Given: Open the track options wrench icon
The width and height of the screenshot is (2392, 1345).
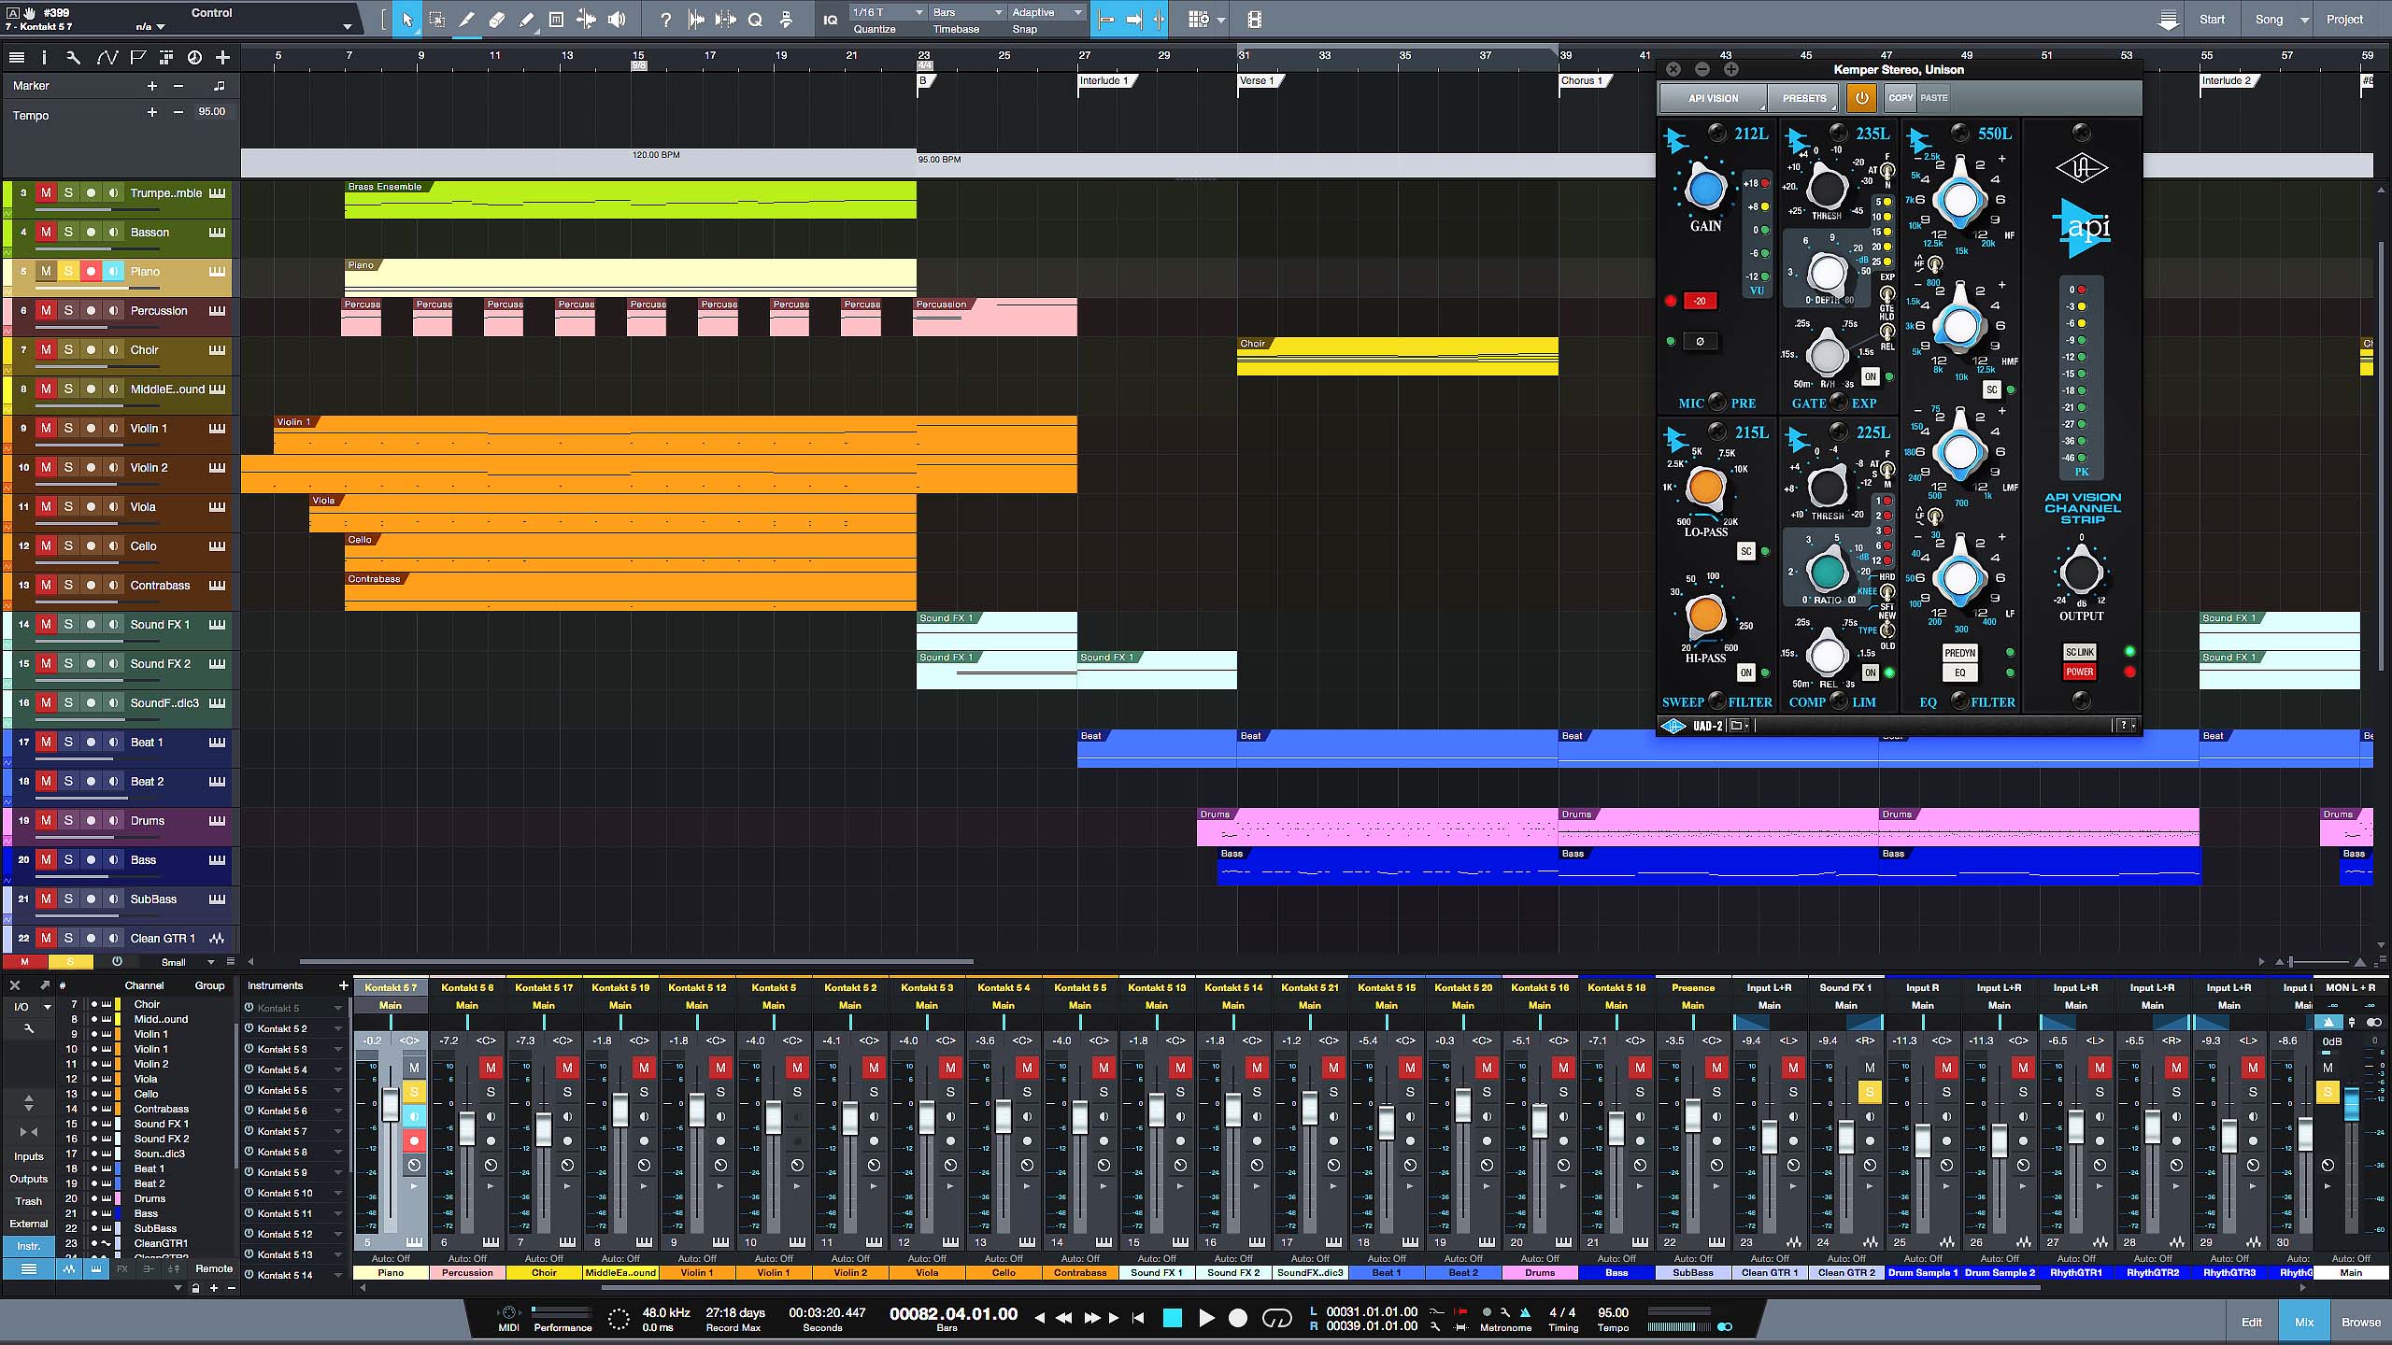Looking at the screenshot, I should tap(74, 58).
